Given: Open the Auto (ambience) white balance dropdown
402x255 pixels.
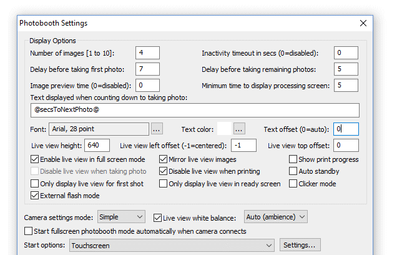Looking at the screenshot, I should tap(276, 217).
